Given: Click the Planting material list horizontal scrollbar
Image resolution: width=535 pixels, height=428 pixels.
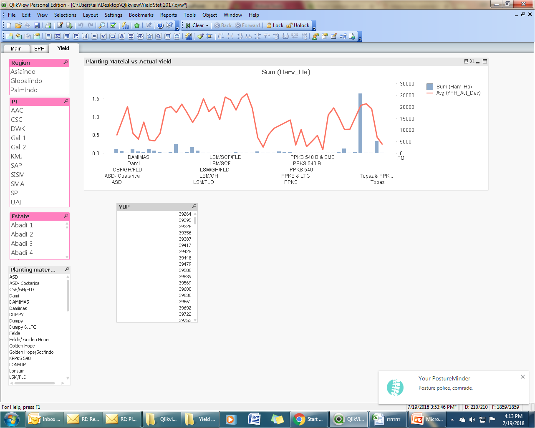Looking at the screenshot, I should click(35, 383).
